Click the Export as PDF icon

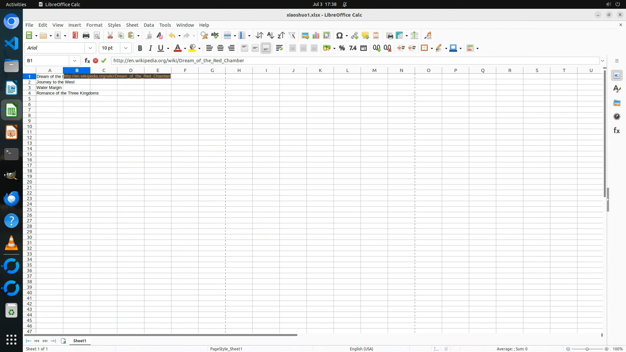75,36
